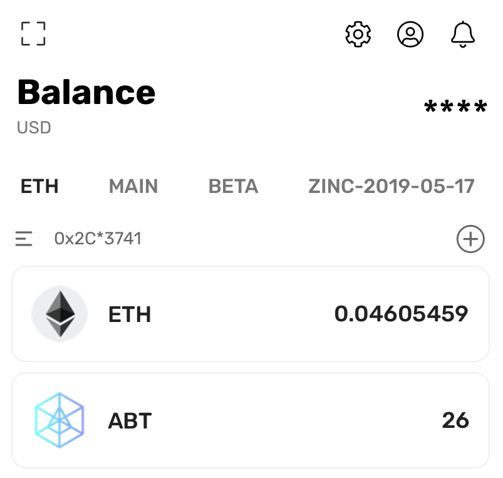Viewport: 503px width, 478px height.
Task: Open the address list menu icon
Action: tap(24, 239)
